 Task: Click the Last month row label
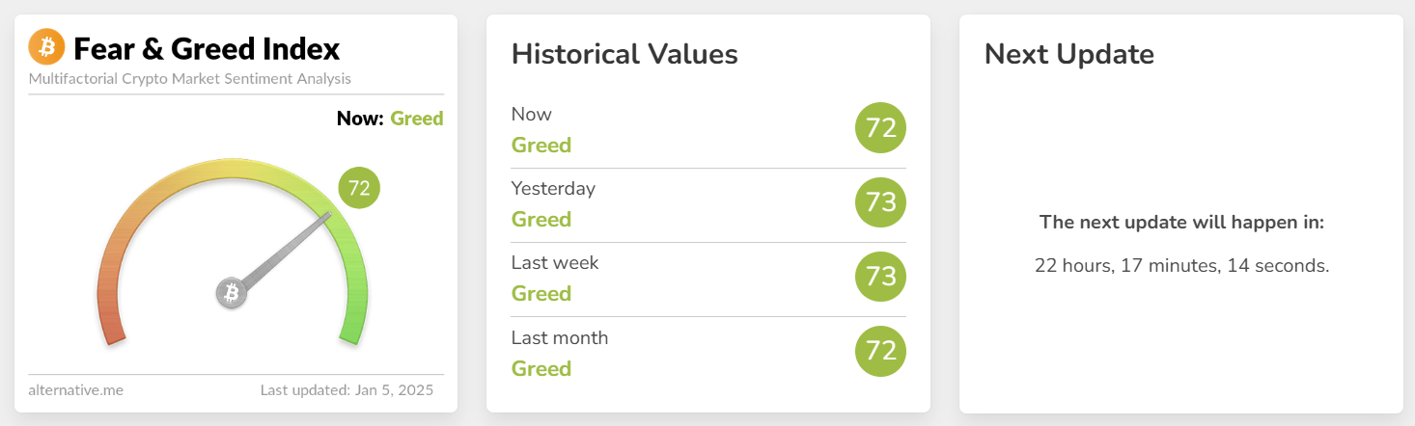(560, 337)
